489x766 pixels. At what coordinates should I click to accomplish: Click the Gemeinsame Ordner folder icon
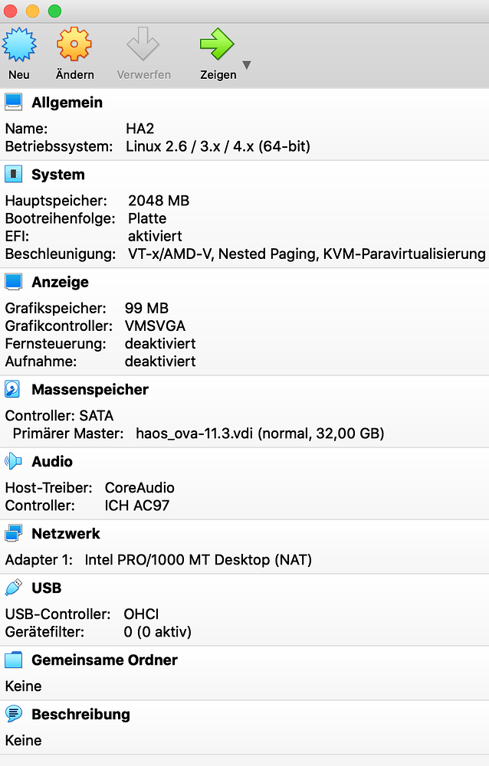click(13, 660)
